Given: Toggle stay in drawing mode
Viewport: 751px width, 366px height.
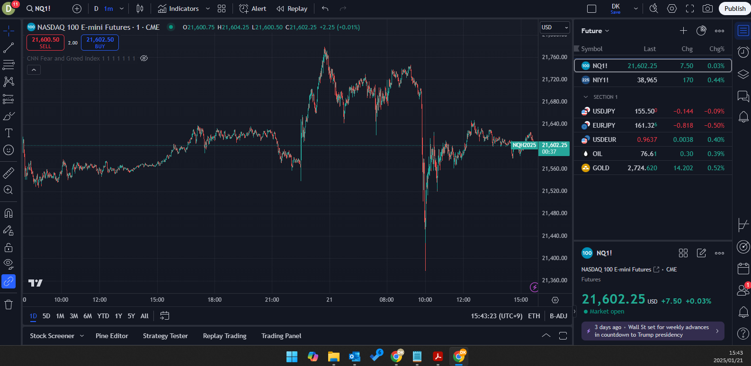Looking at the screenshot, I should (x=9, y=230).
